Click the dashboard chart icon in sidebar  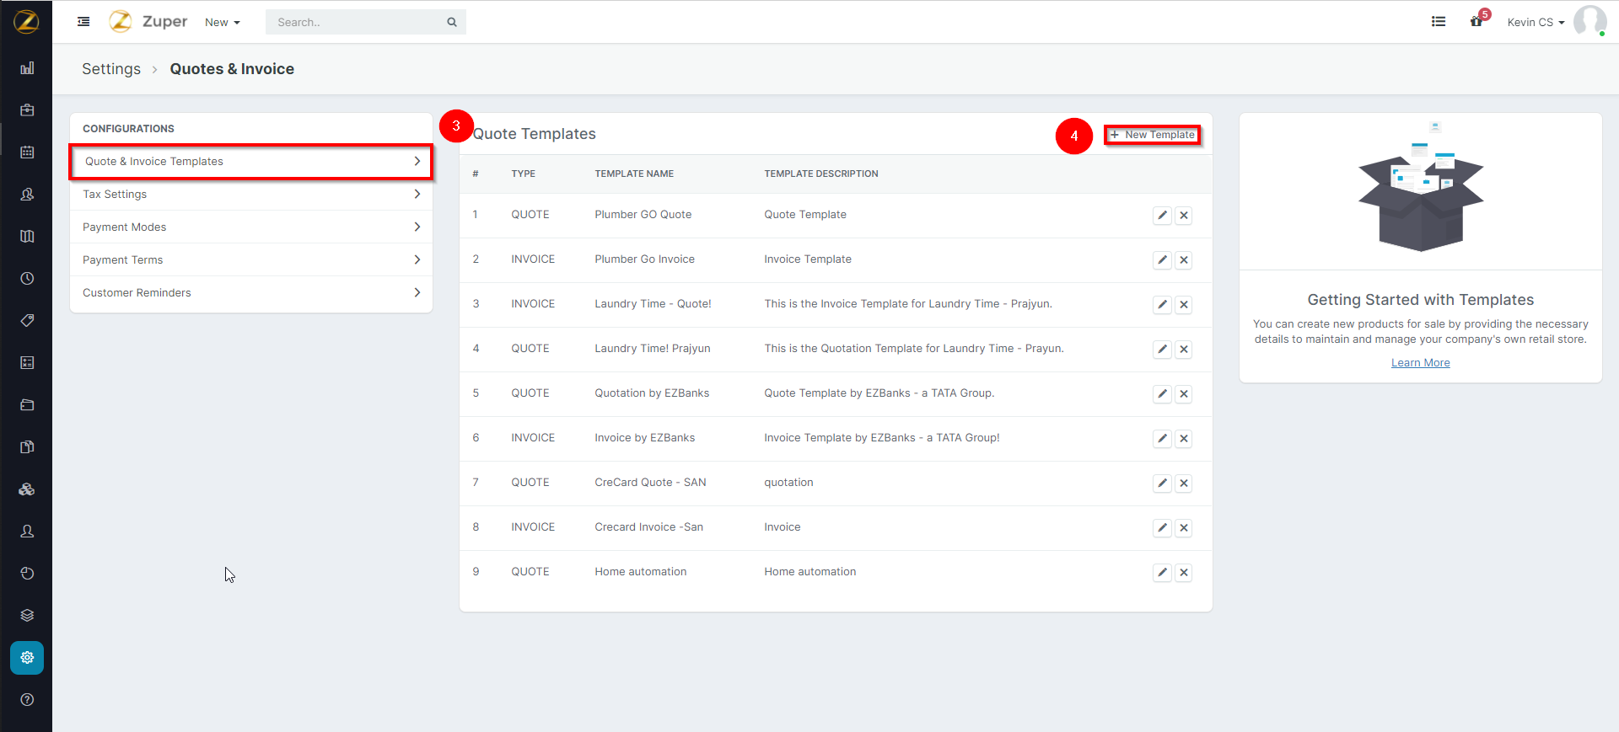pos(27,68)
